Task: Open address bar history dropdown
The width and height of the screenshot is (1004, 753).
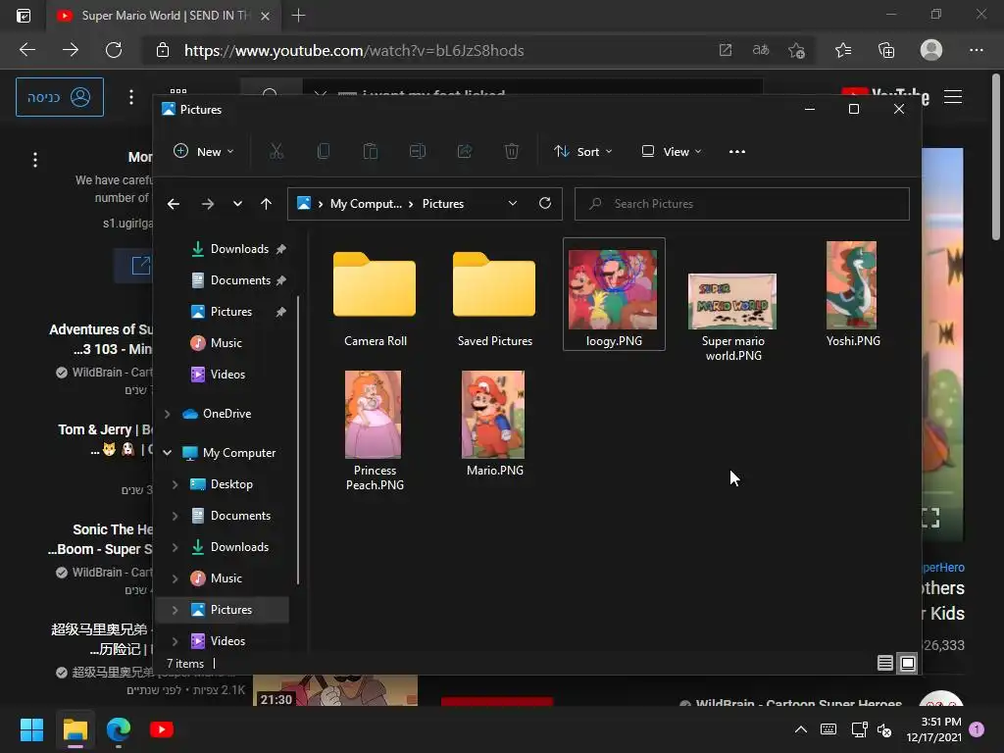Action: tap(512, 203)
